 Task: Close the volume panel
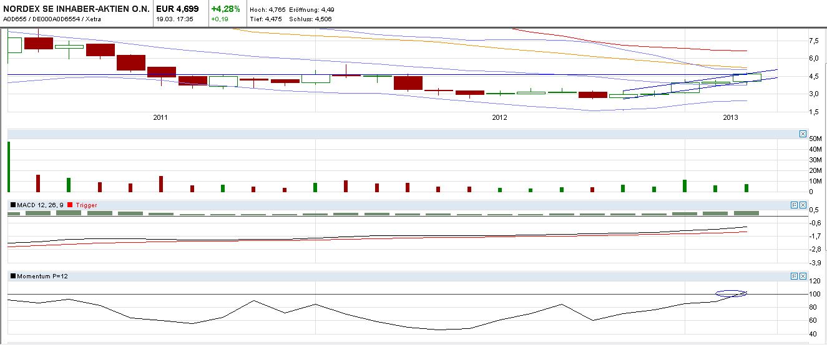click(x=803, y=134)
